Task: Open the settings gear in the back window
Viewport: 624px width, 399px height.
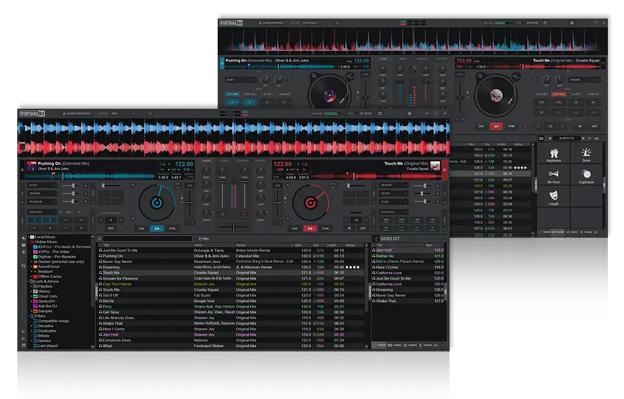Action: click(572, 23)
